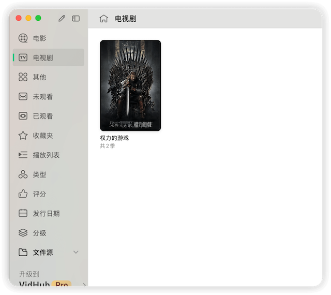Browse by 发行日期 release date
This screenshot has height=295, width=331.
46,213
